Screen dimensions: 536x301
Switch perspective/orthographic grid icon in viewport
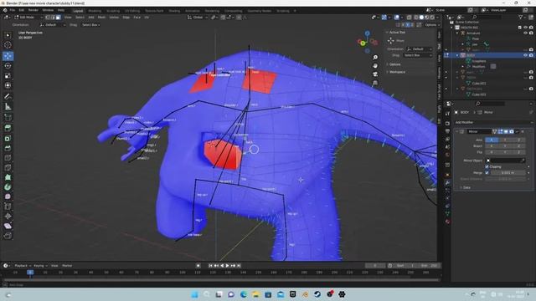[375, 83]
